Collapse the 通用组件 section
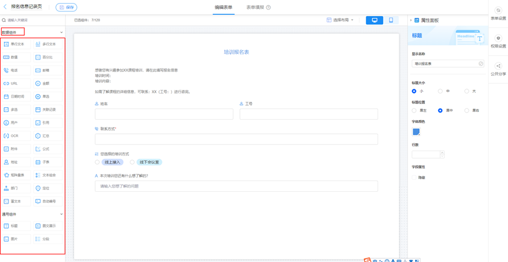This screenshot has height=262, width=508. (61, 214)
